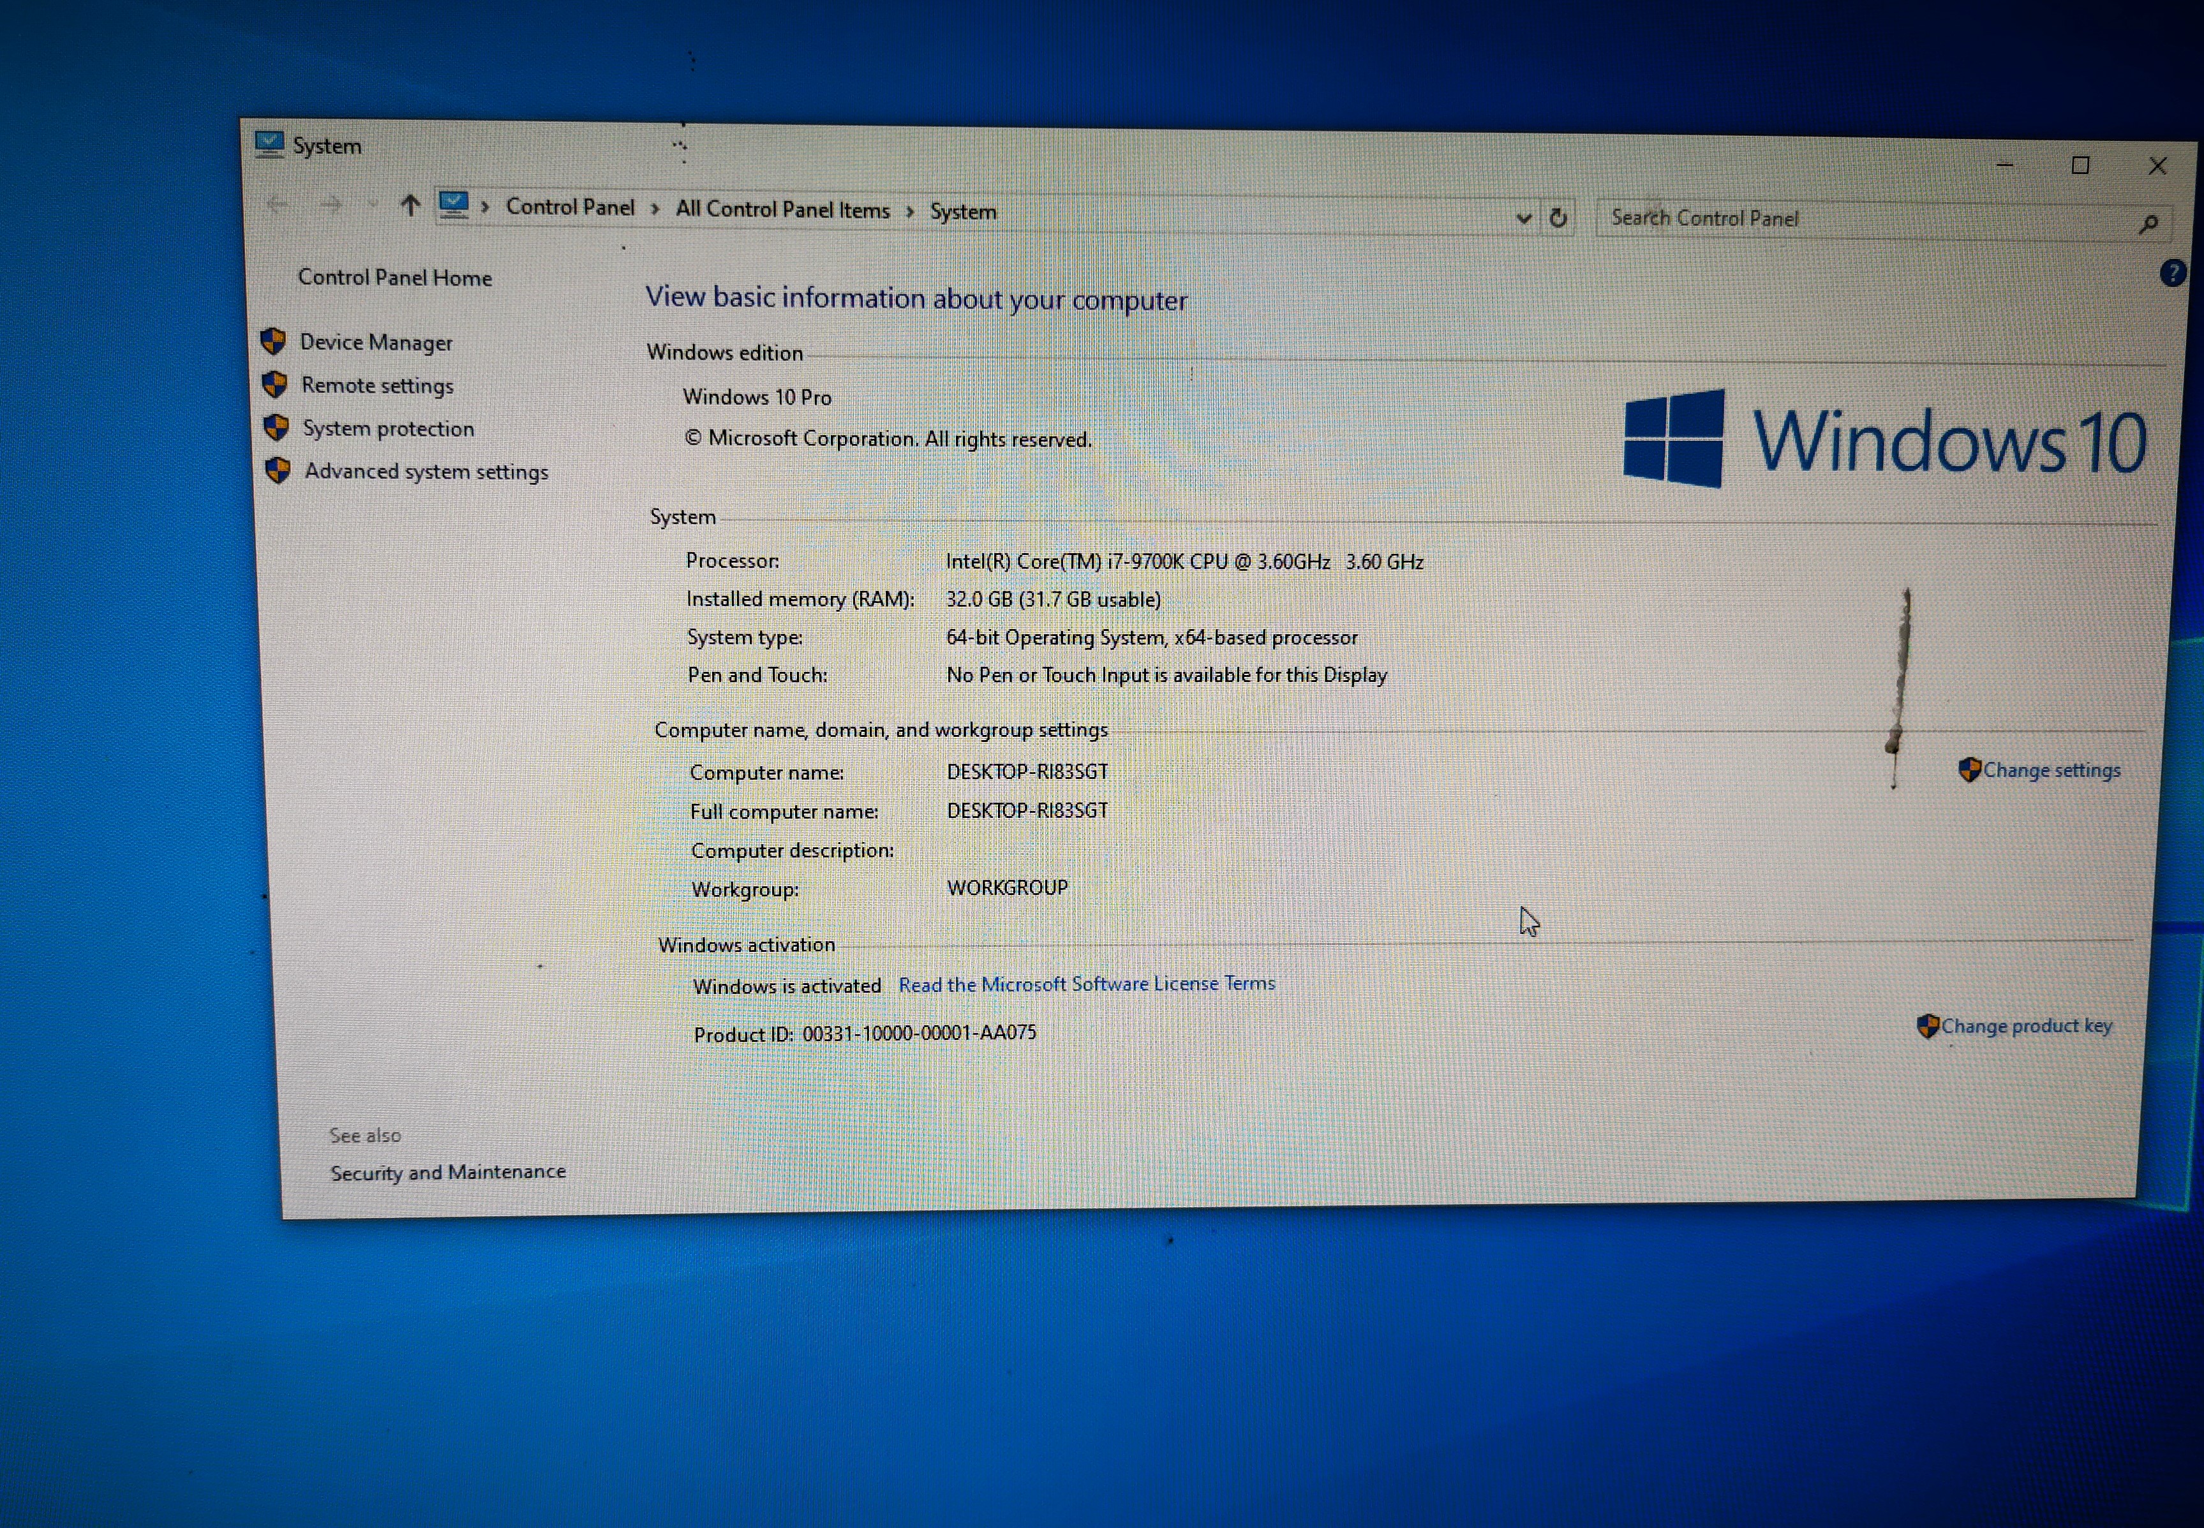Go to All Control Panel Items breadcrumb
Image resolution: width=2204 pixels, height=1528 pixels.
(782, 210)
